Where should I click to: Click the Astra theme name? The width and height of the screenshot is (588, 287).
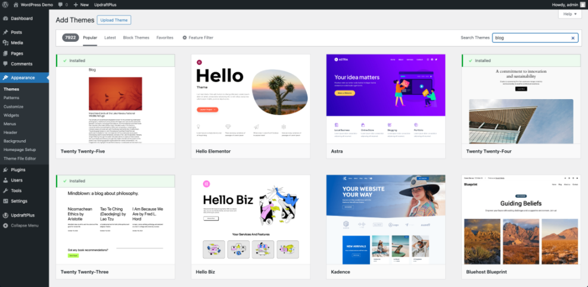click(337, 152)
